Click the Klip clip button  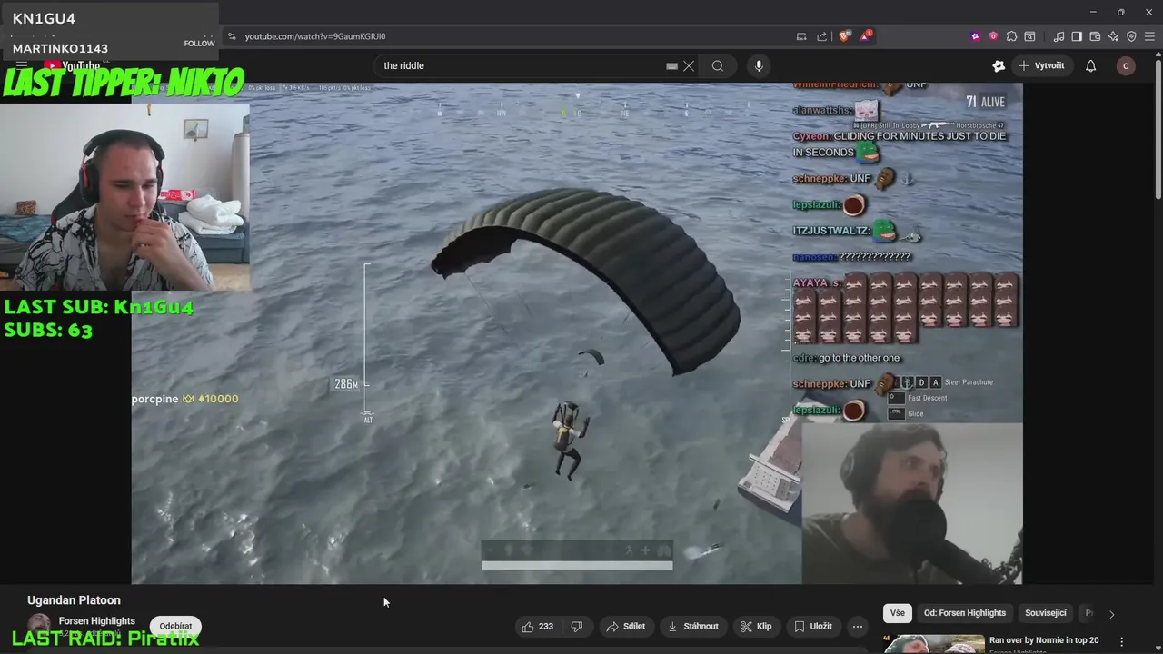point(755,626)
